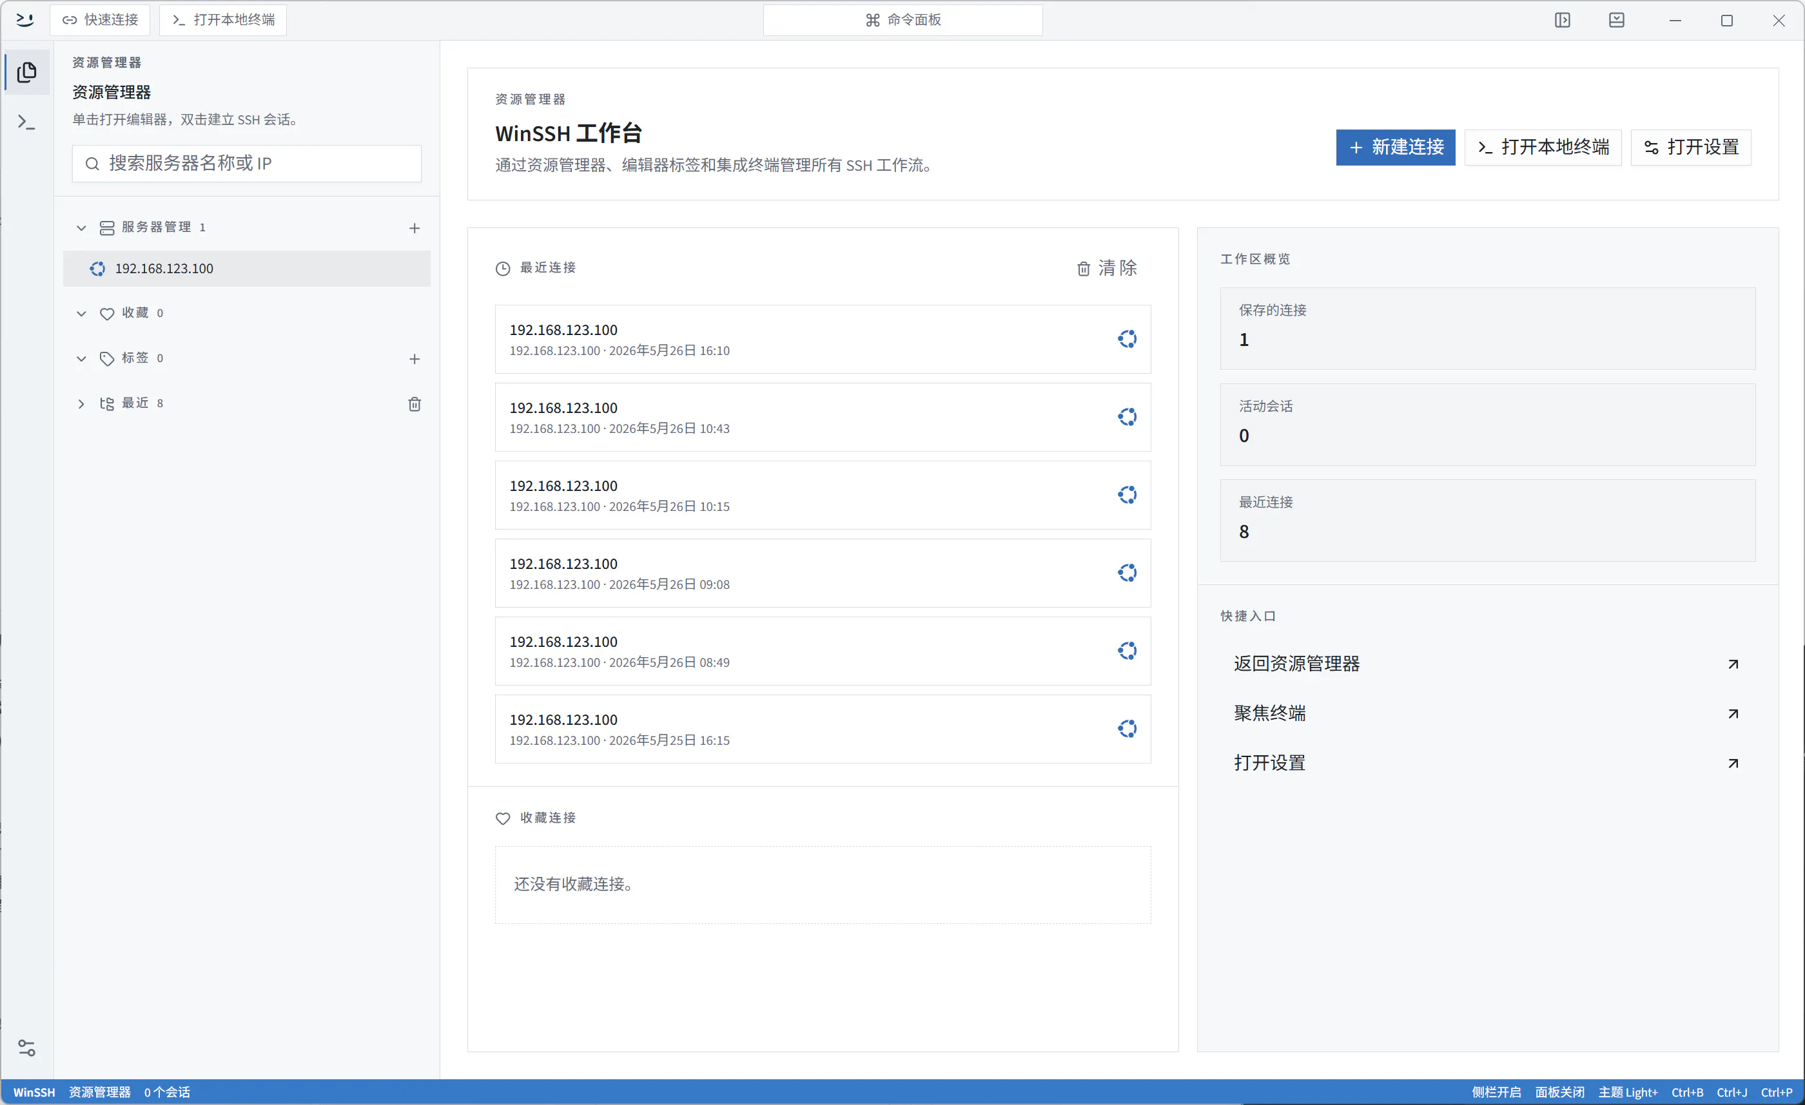Click the 最近连接 count card in overview

(1487, 521)
